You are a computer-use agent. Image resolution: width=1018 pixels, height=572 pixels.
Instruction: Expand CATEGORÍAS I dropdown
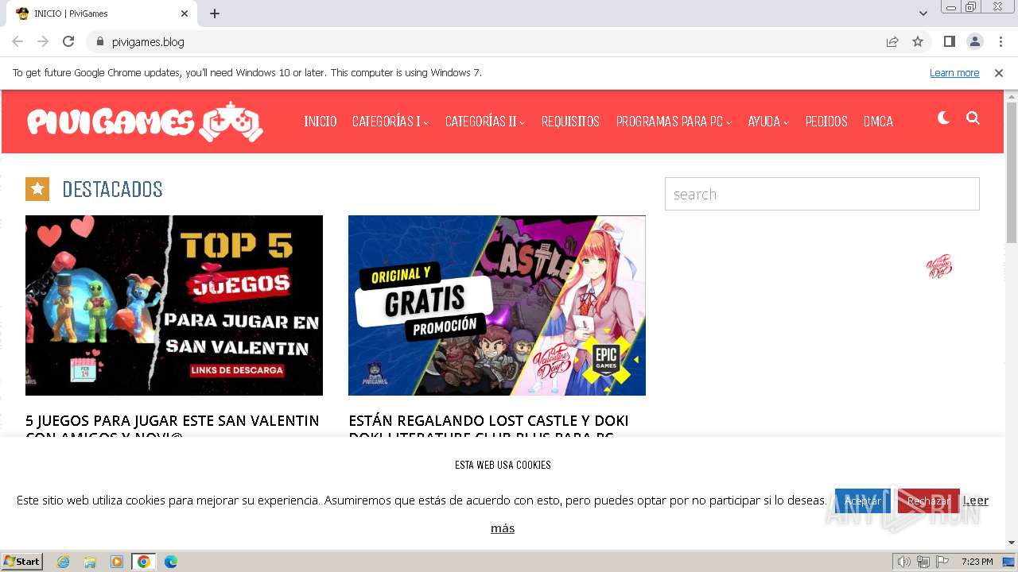tap(390, 122)
